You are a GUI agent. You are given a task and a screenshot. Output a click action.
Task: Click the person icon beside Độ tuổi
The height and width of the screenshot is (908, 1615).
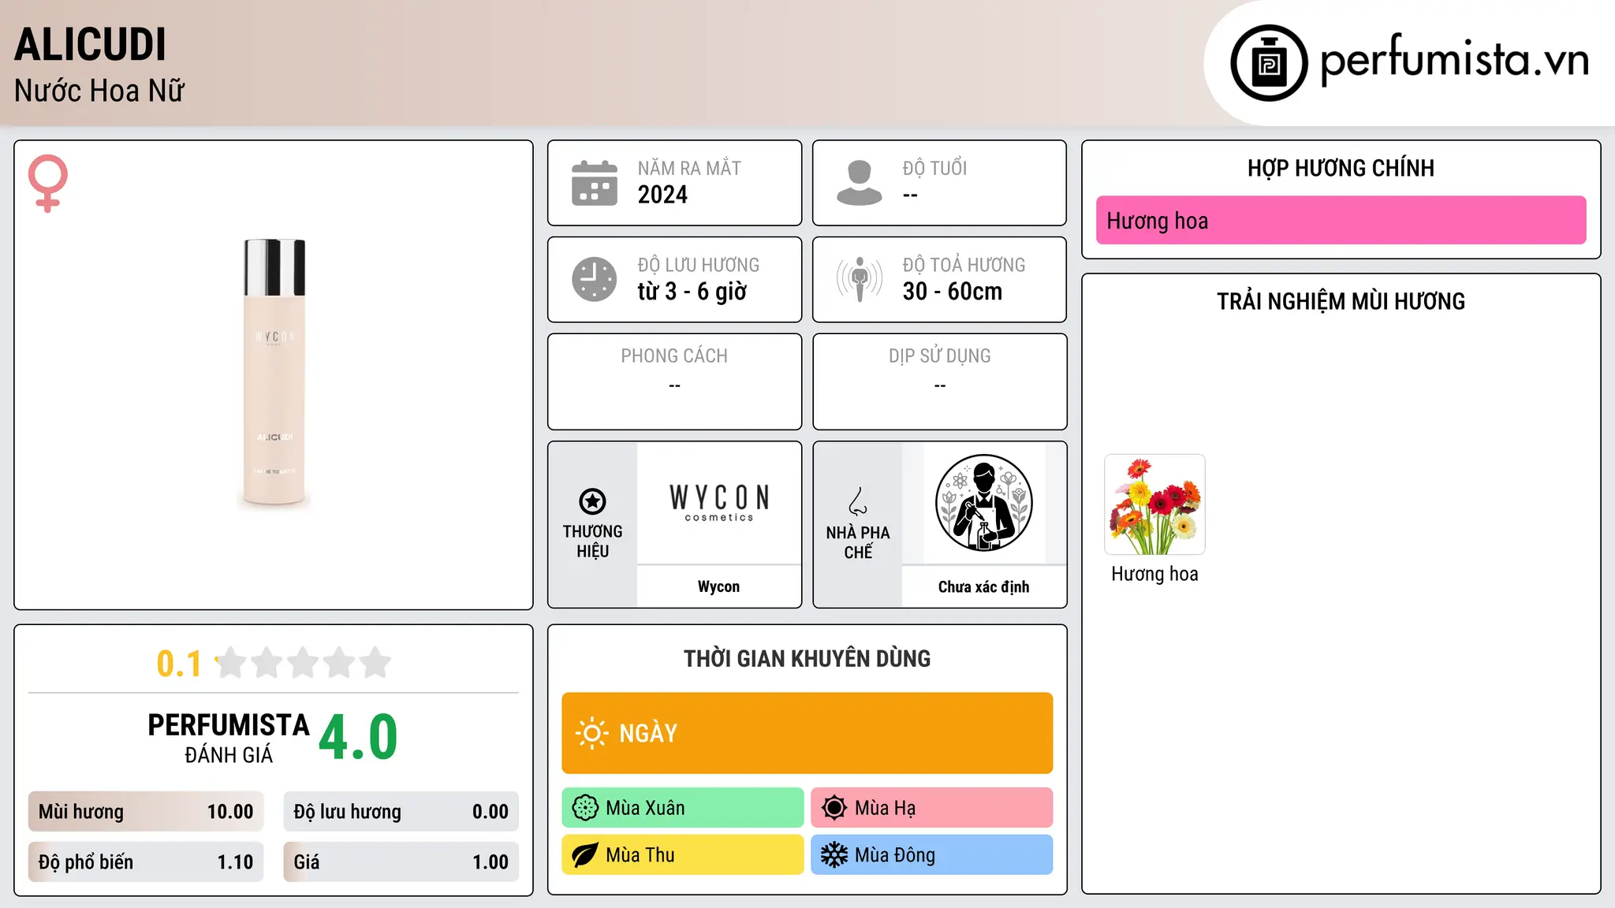point(860,183)
